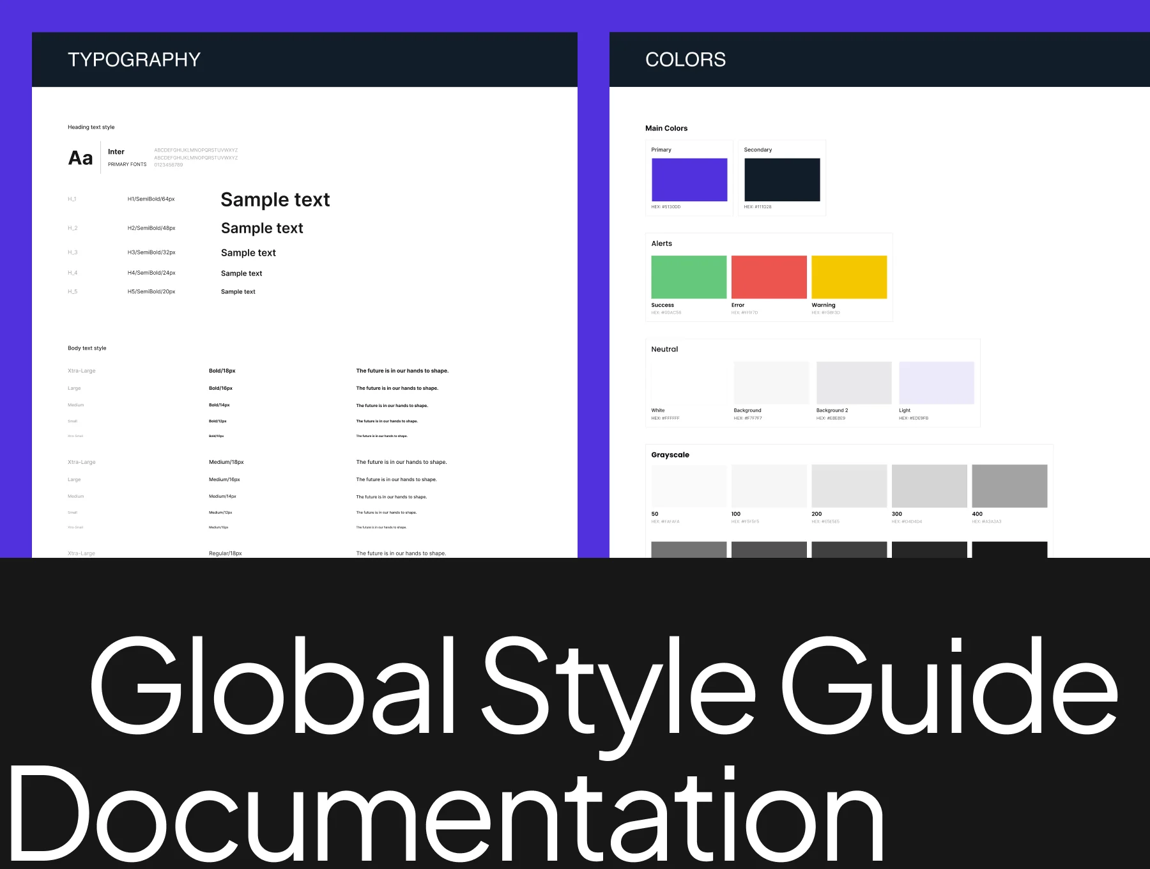This screenshot has width=1150, height=869.
Task: Click the 'HEX: #E8E8E9' value
Action: [x=831, y=418]
